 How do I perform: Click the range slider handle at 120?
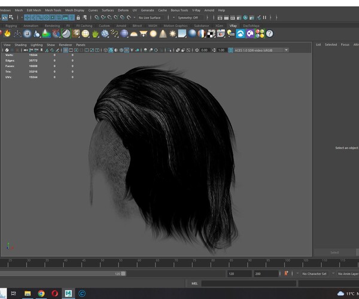[123, 274]
